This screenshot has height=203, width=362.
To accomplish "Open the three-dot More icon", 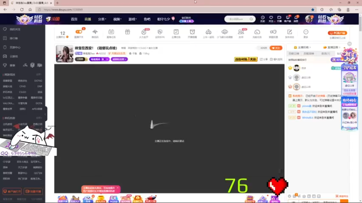I will (306, 32).
